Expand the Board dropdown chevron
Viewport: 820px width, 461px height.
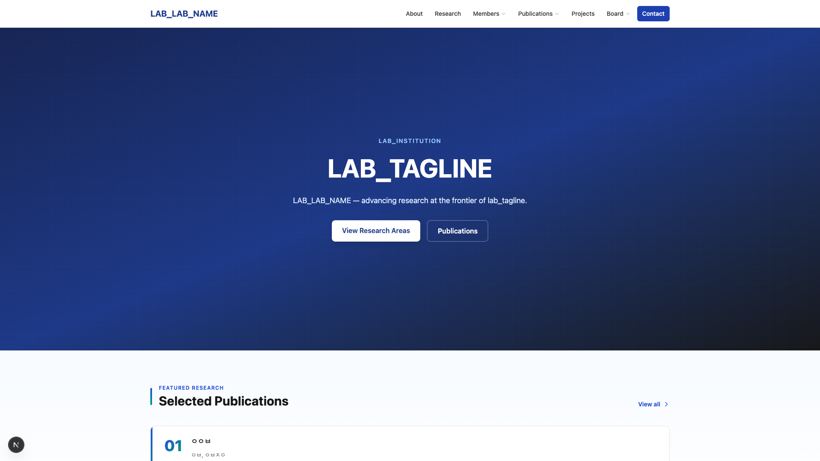(628, 14)
